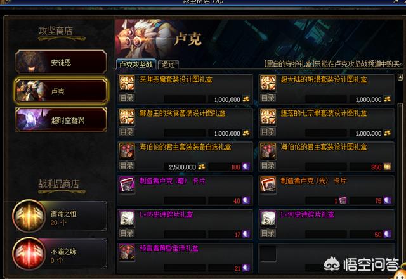
Task: Click the 海伯伦的君主套装装备自选礼盒 icon
Action: (127, 151)
